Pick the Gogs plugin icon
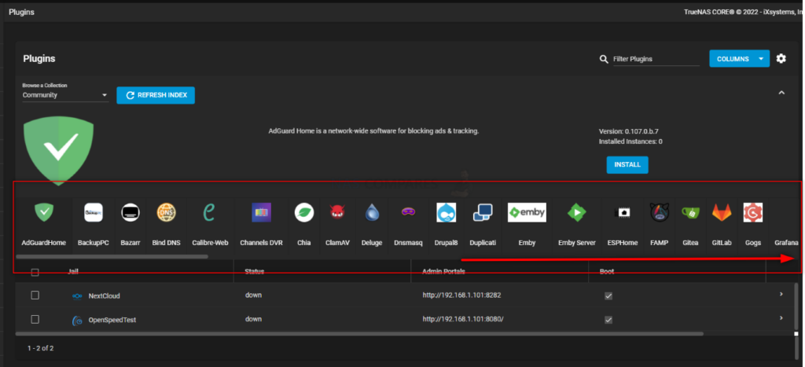This screenshot has height=367, width=805. (x=752, y=212)
